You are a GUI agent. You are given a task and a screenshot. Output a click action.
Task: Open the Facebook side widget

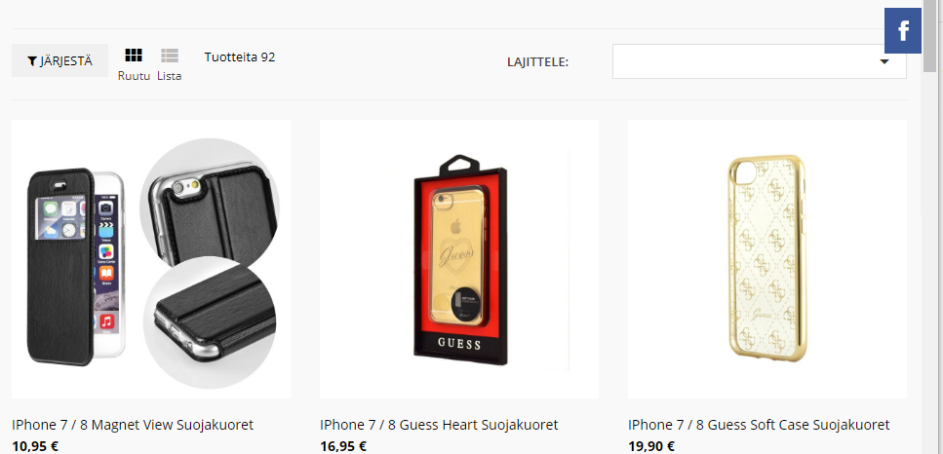[903, 30]
